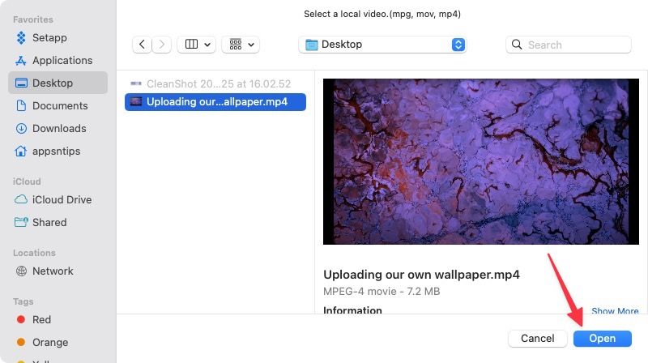This screenshot has height=363, width=648.
Task: Click the Desktop folder icon in path popup
Action: [311, 45]
